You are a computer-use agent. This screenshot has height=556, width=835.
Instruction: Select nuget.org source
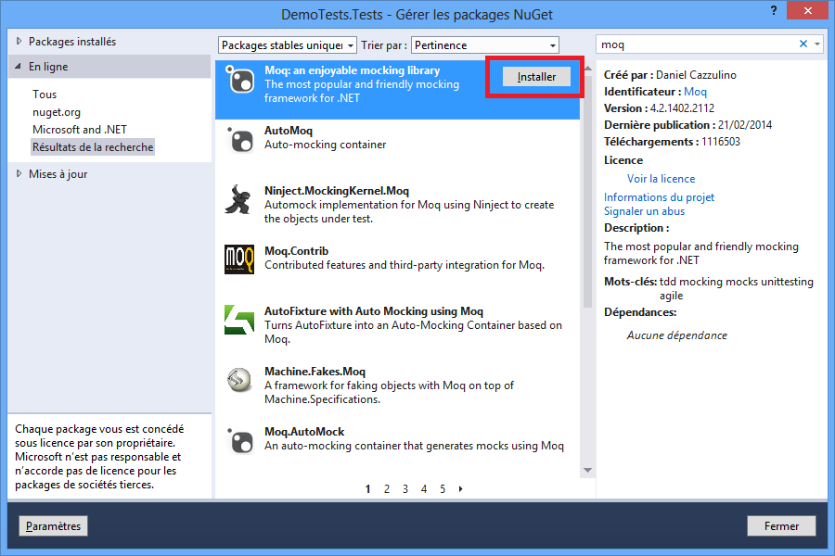[x=57, y=112]
